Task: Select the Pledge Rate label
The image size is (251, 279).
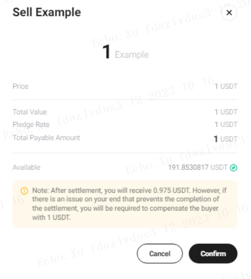Action: [x=31, y=124]
